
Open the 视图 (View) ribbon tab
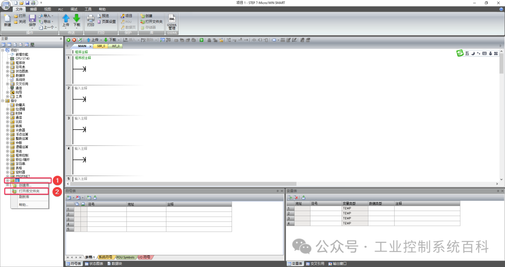[47, 9]
